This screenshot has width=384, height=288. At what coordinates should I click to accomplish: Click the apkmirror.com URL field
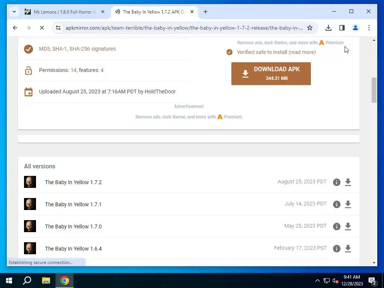click(184, 28)
